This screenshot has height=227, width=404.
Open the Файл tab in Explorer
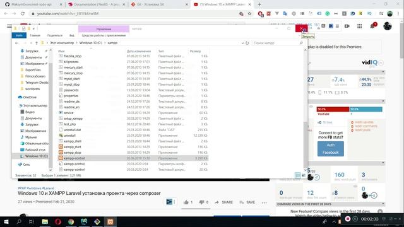pos(19,35)
